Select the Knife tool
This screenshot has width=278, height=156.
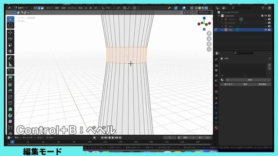pyautogui.click(x=10, y=103)
